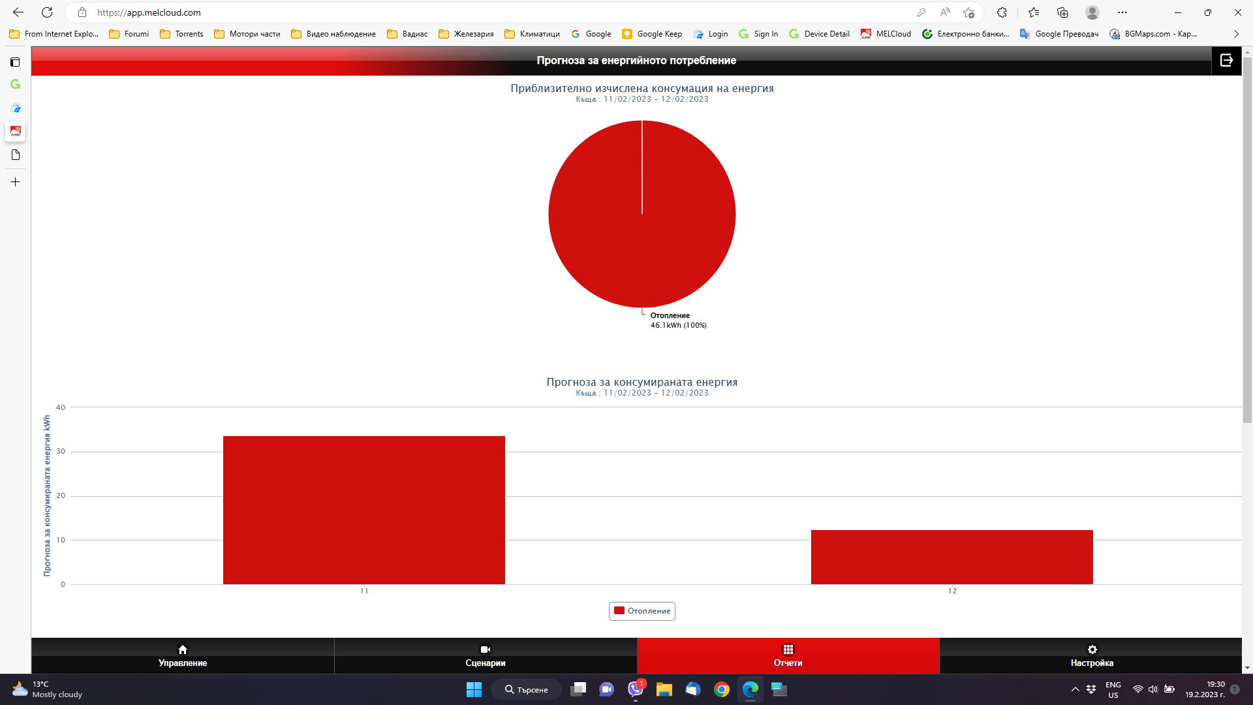Add page to favorites star icon
Viewport: 1253px width, 705px height.
tap(968, 12)
